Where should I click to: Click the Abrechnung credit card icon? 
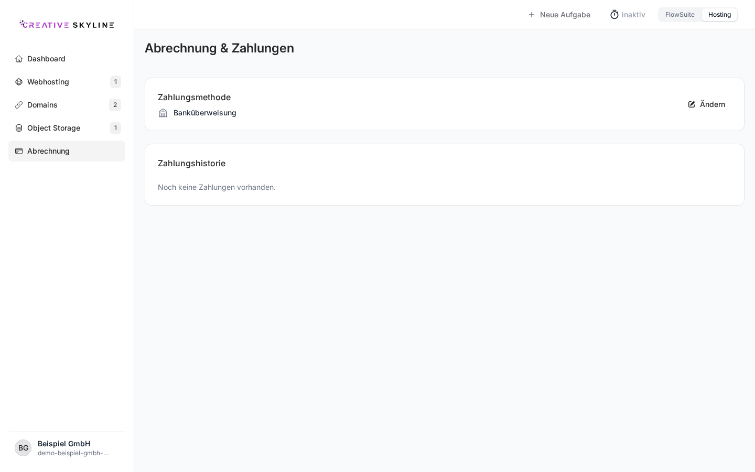[x=19, y=151]
